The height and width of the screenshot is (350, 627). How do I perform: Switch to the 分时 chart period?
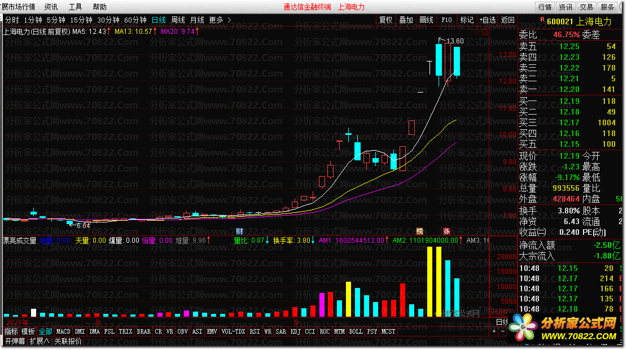click(x=12, y=20)
